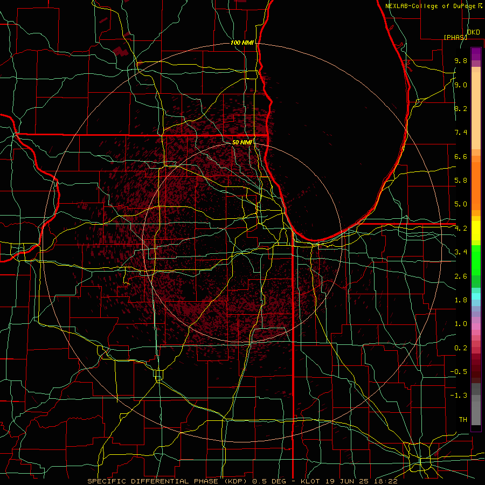
Task: Click the 50 NMI range ring label
Action: point(242,142)
